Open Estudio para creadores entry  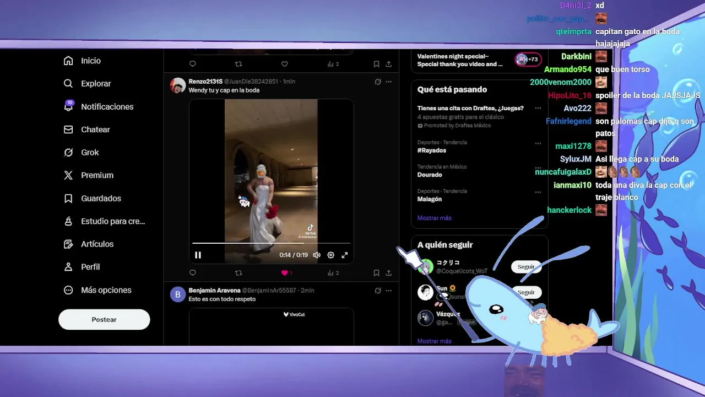point(104,221)
